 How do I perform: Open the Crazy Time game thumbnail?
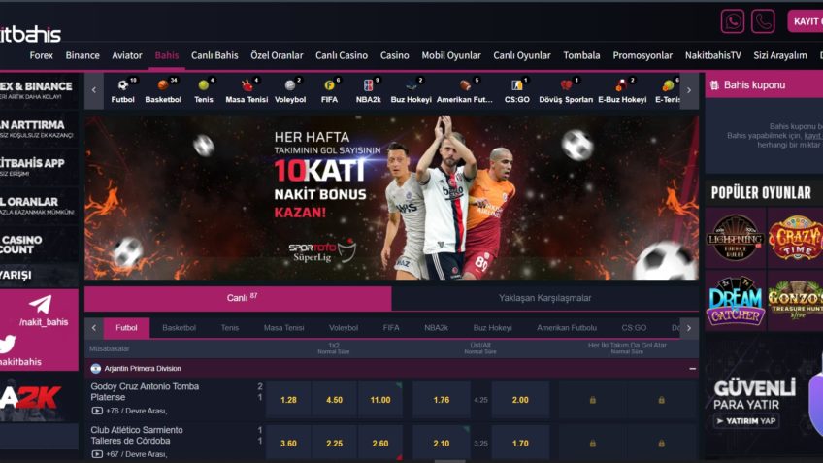coord(795,237)
